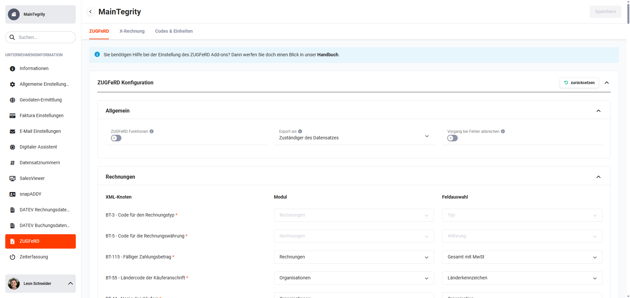Click the page vertical scrollbar
Image resolution: width=630 pixels, height=298 pixels.
(628, 13)
